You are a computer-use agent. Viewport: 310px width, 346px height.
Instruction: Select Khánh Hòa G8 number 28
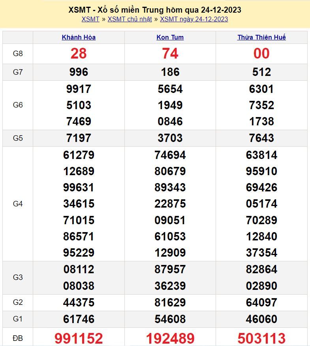79,54
